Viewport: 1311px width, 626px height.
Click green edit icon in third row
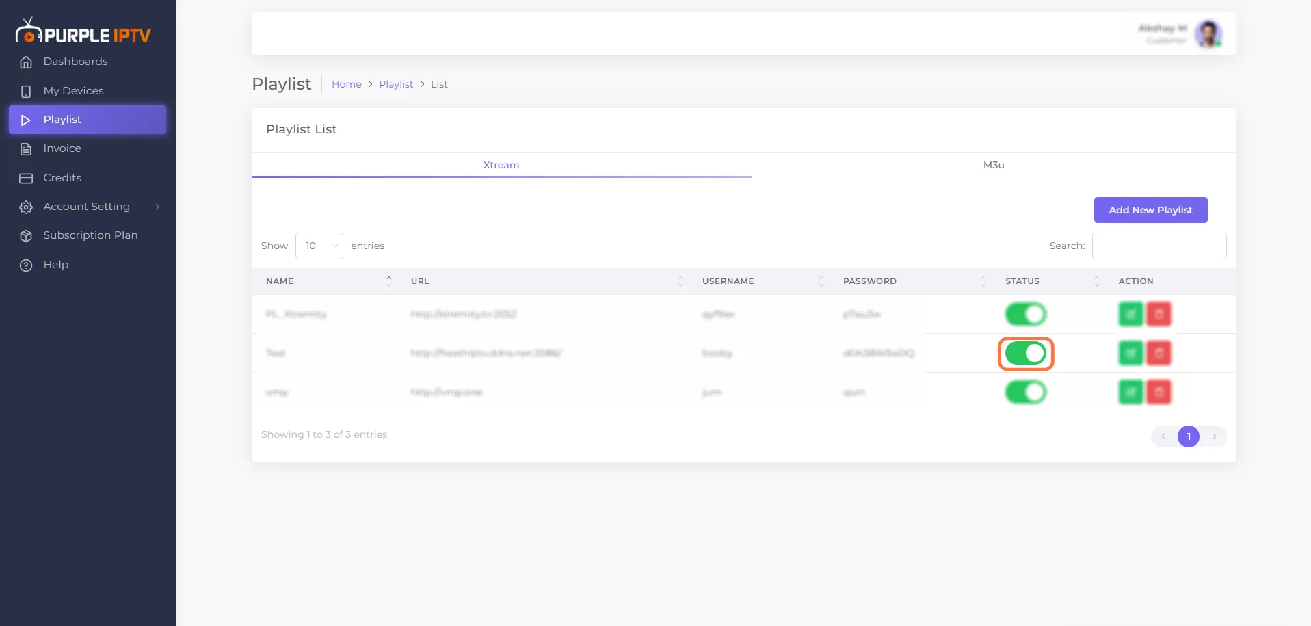point(1131,392)
